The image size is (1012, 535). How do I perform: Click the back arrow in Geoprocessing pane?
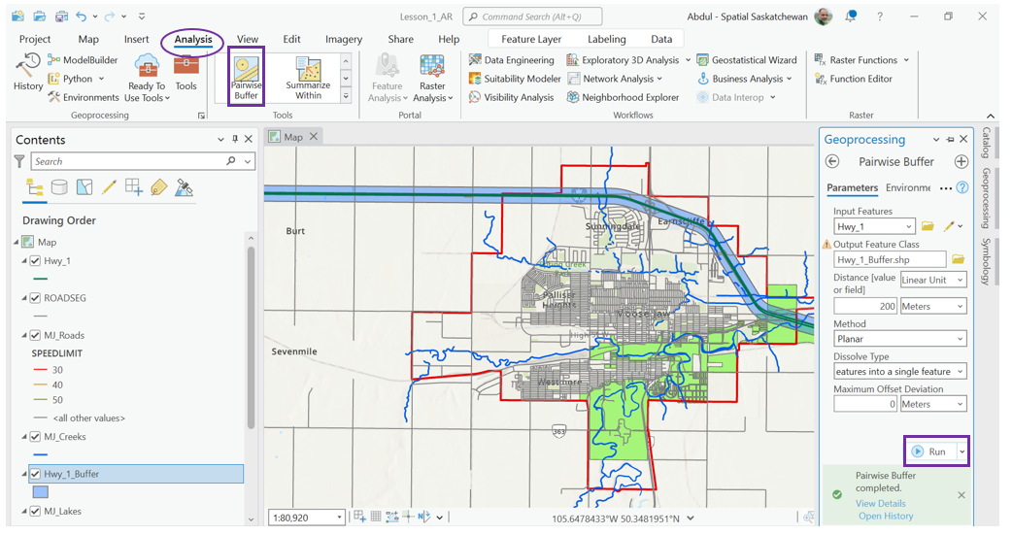click(x=832, y=162)
